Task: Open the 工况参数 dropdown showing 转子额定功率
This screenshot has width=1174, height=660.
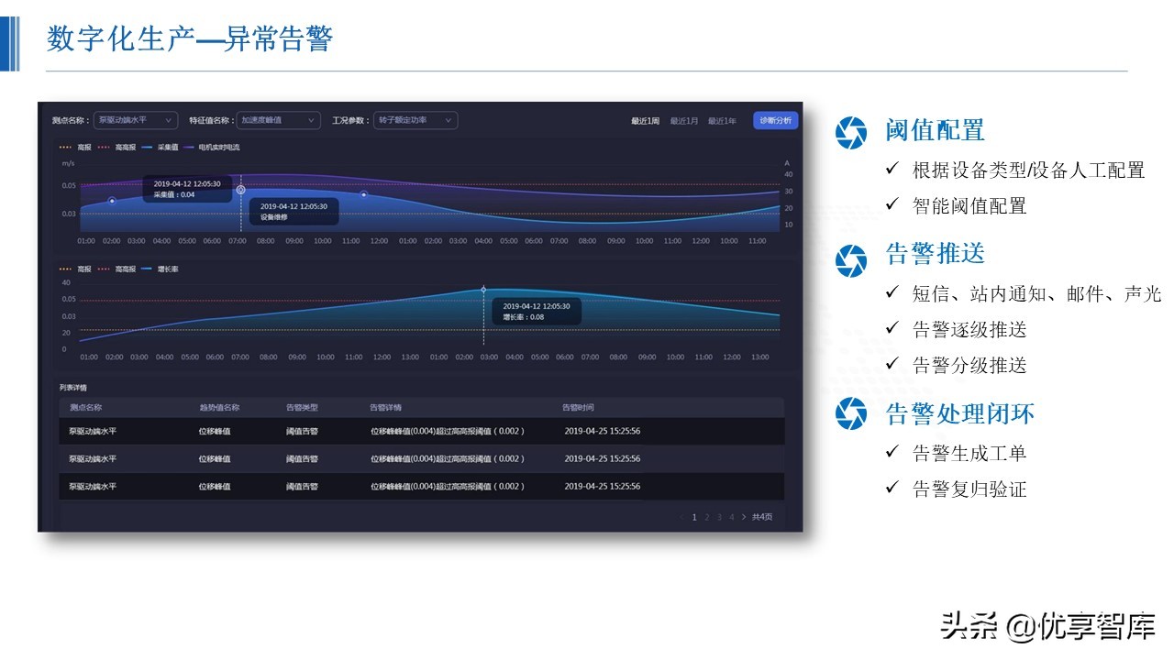Action: (415, 120)
